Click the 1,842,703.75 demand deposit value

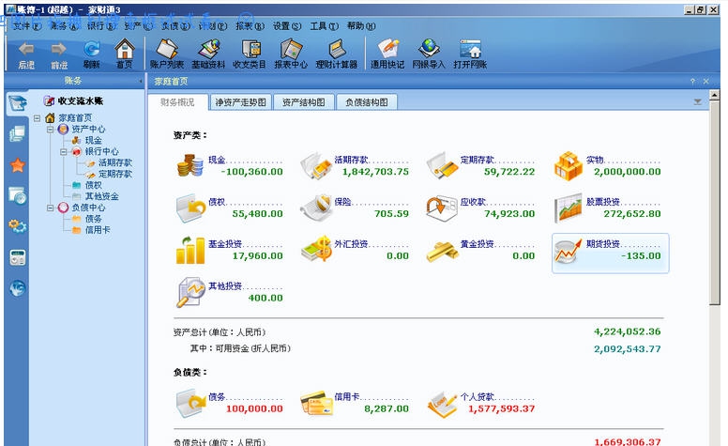pyautogui.click(x=375, y=172)
